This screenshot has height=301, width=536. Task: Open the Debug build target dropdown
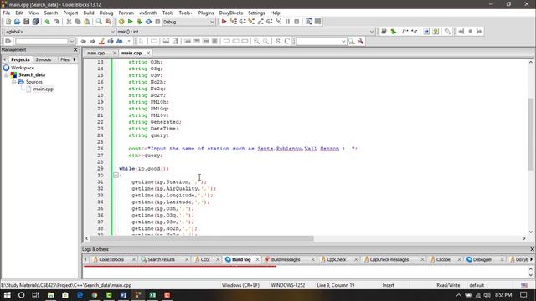point(212,22)
